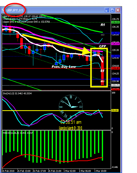Click the 100 stochastic scale value
137x173 pixels.
(x=114, y=93)
